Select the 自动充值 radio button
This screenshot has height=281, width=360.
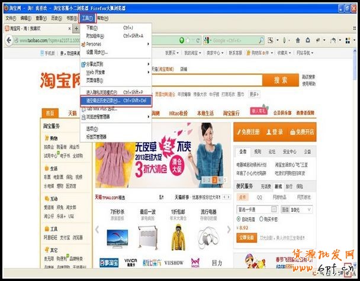[x=240, y=218]
